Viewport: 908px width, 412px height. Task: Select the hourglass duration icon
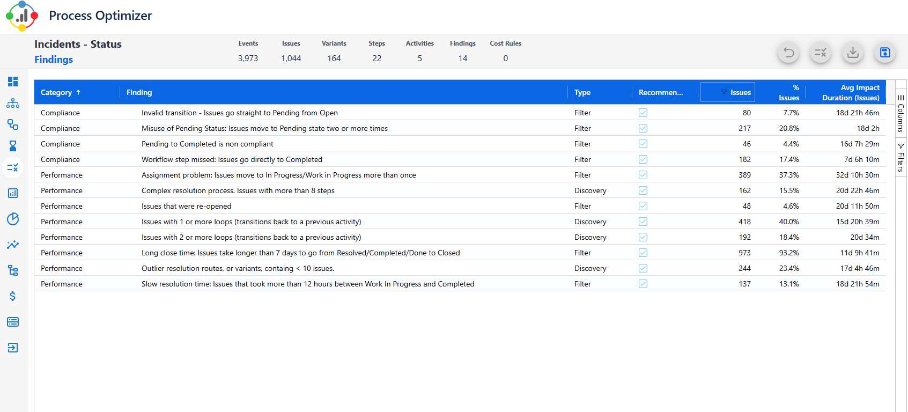click(13, 146)
